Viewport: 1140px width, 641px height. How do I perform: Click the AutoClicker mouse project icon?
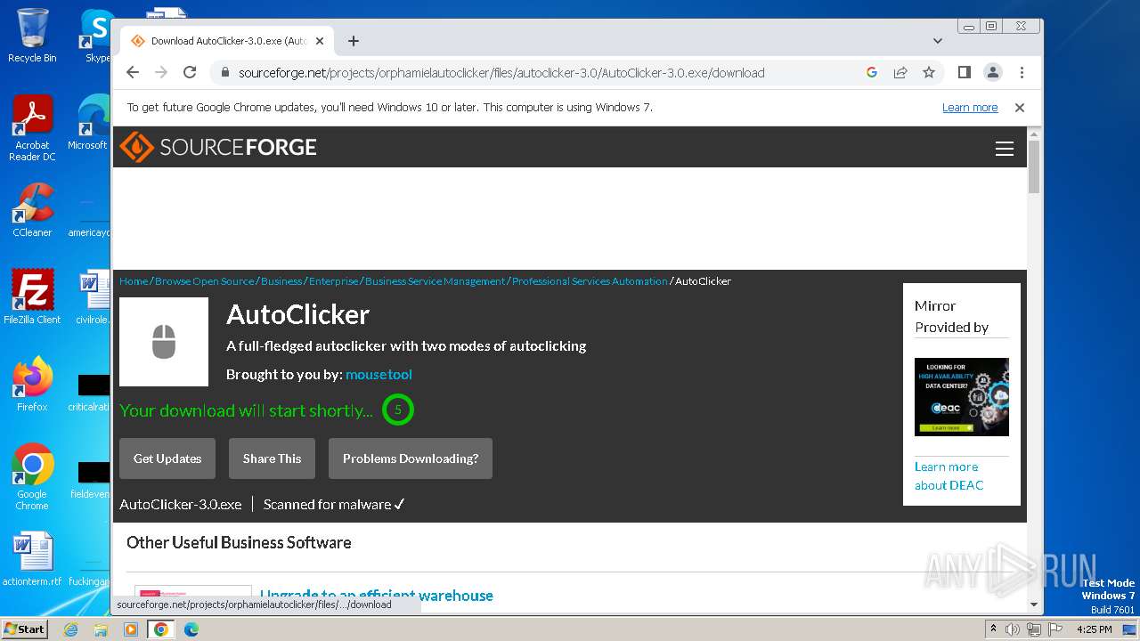164,342
